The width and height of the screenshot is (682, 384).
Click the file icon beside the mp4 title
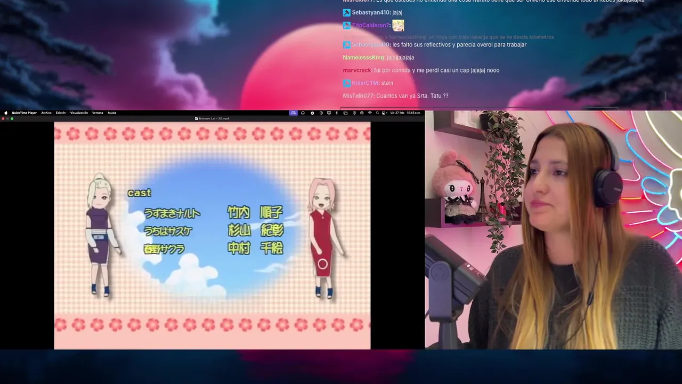(x=197, y=118)
